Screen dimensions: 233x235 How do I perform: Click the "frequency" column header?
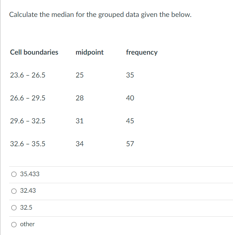click(x=141, y=52)
